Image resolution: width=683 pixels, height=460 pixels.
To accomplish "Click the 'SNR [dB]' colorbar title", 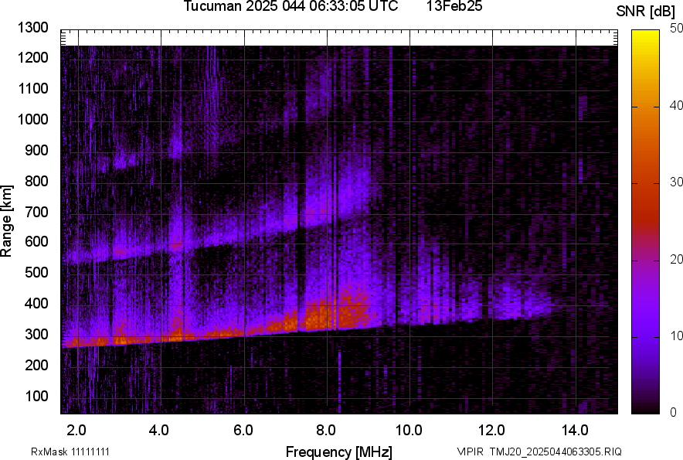I will coord(647,12).
